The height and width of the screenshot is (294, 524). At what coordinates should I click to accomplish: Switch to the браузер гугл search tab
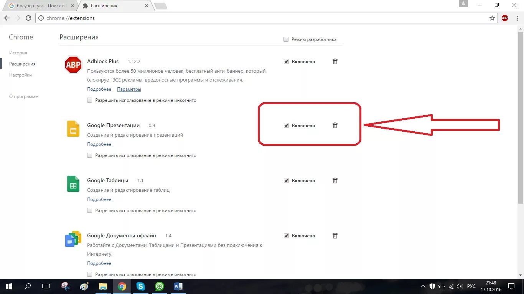pyautogui.click(x=40, y=6)
